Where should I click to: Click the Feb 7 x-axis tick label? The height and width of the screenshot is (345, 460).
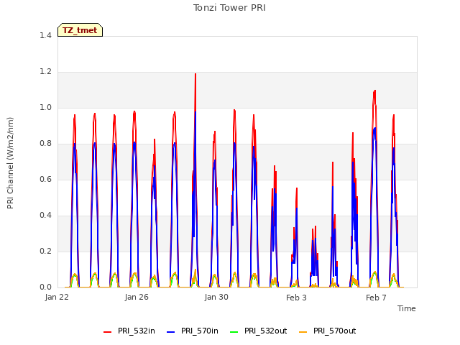(376, 298)
